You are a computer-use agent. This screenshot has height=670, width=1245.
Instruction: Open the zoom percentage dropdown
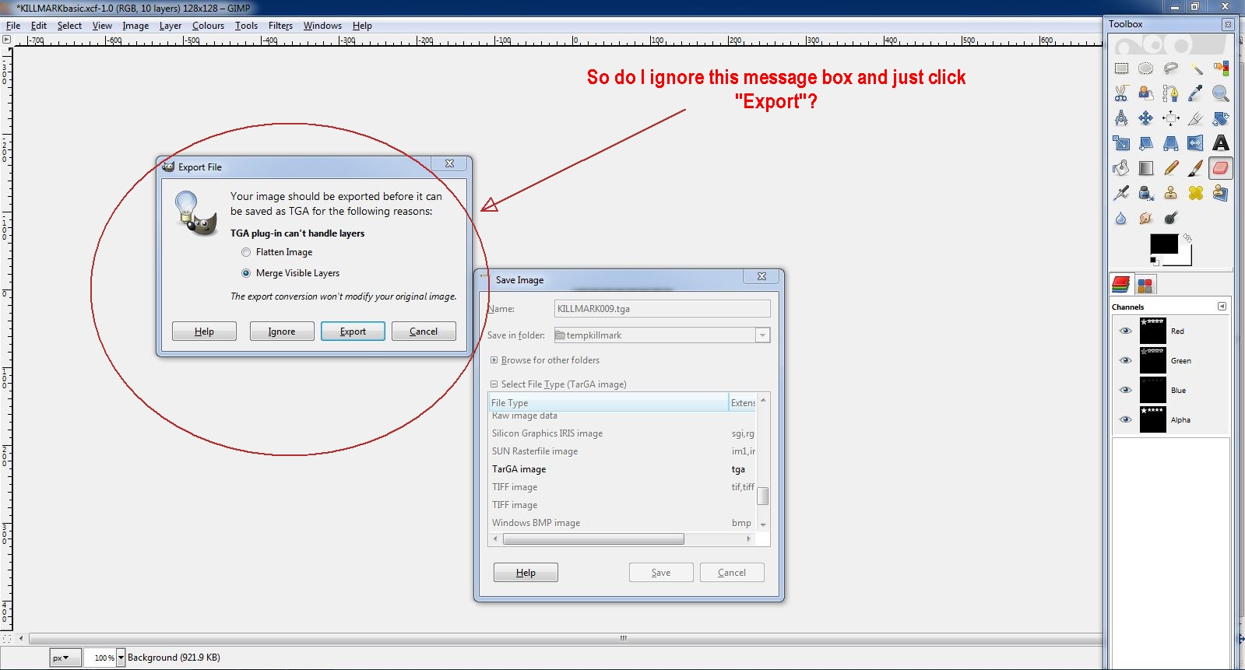coord(121,658)
